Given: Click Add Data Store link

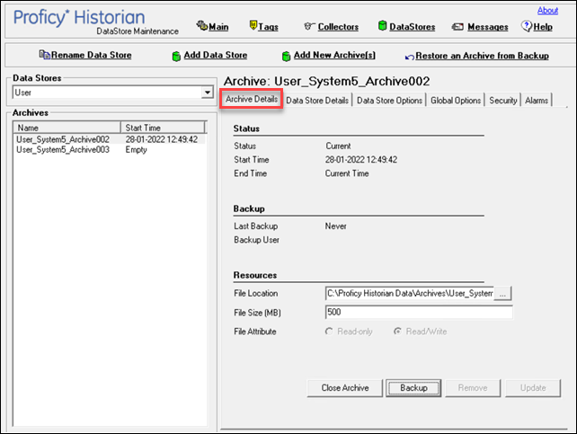Looking at the screenshot, I should 216,55.
